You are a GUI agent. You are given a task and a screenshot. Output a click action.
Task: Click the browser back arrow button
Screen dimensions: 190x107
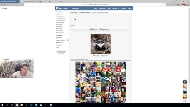click(x=1, y=5)
